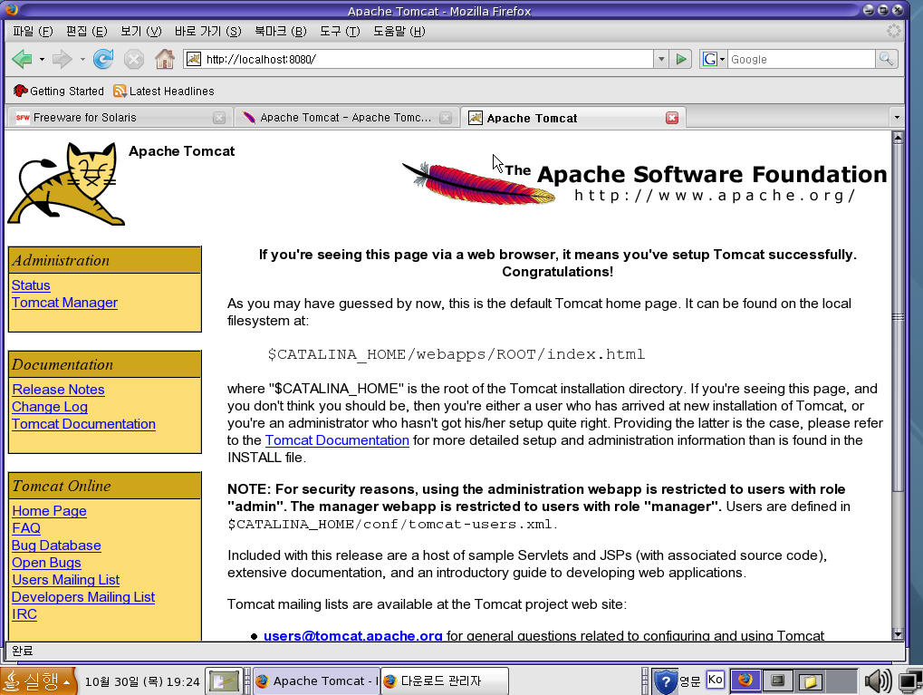Click the Apache feather logo
The image size is (923, 695).
click(x=478, y=183)
